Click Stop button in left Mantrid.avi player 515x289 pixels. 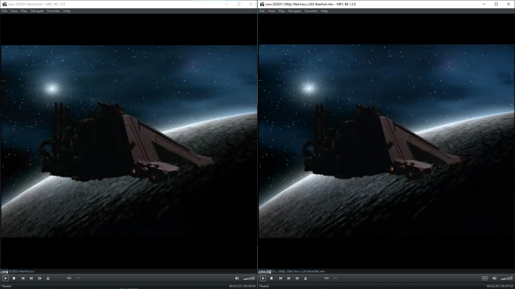14,278
